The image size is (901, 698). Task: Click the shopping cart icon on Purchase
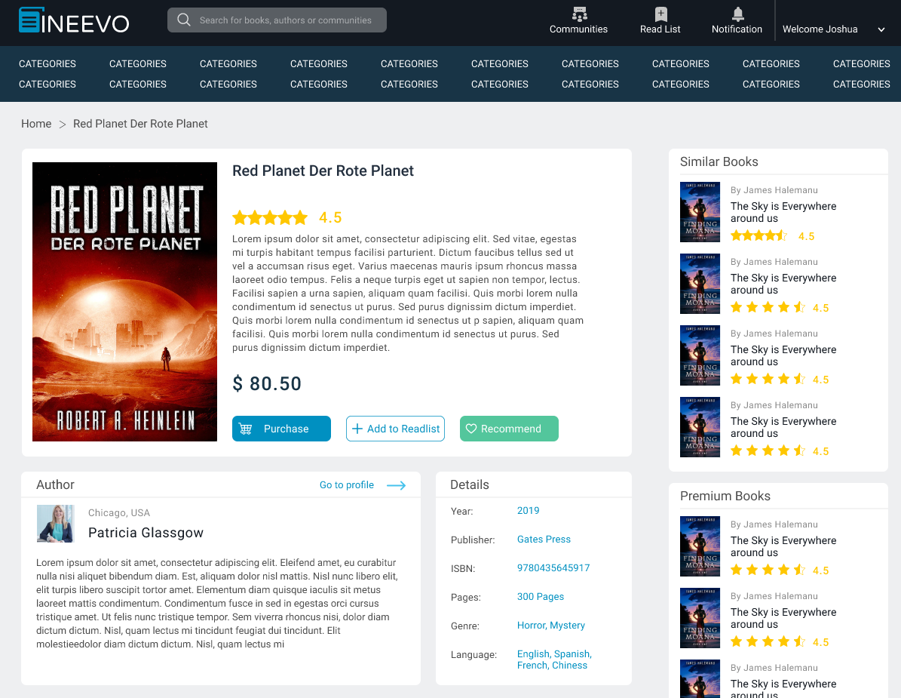click(245, 429)
